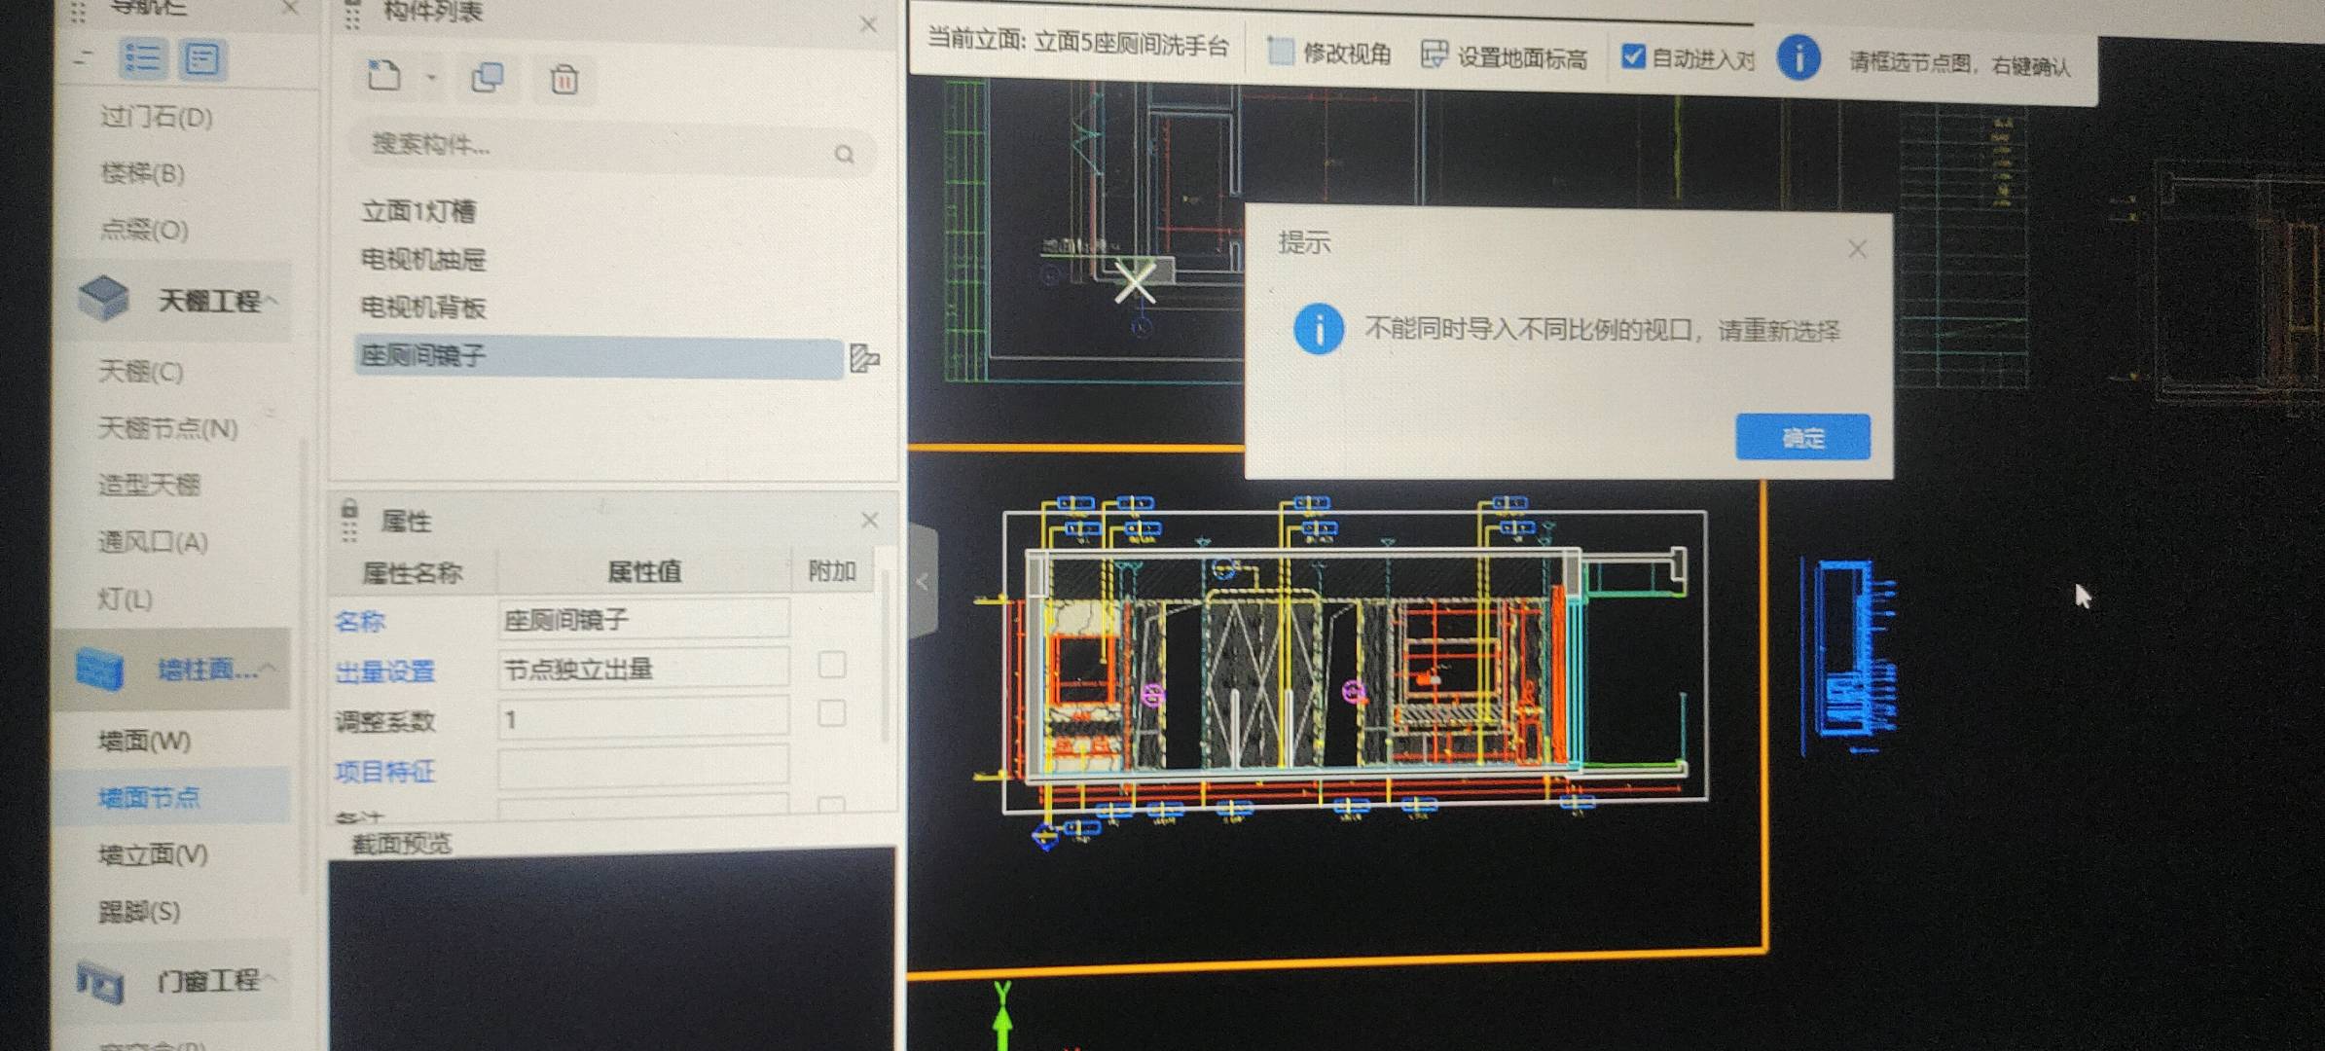Click 设置地面标高 toolbar icon

(x=1433, y=55)
